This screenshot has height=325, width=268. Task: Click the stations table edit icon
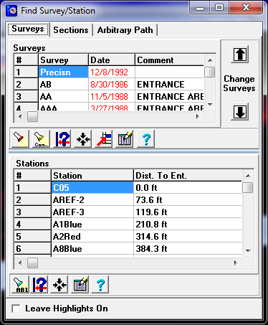(x=80, y=284)
